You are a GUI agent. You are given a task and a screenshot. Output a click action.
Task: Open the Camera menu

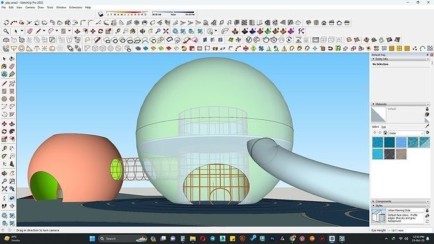pos(30,8)
